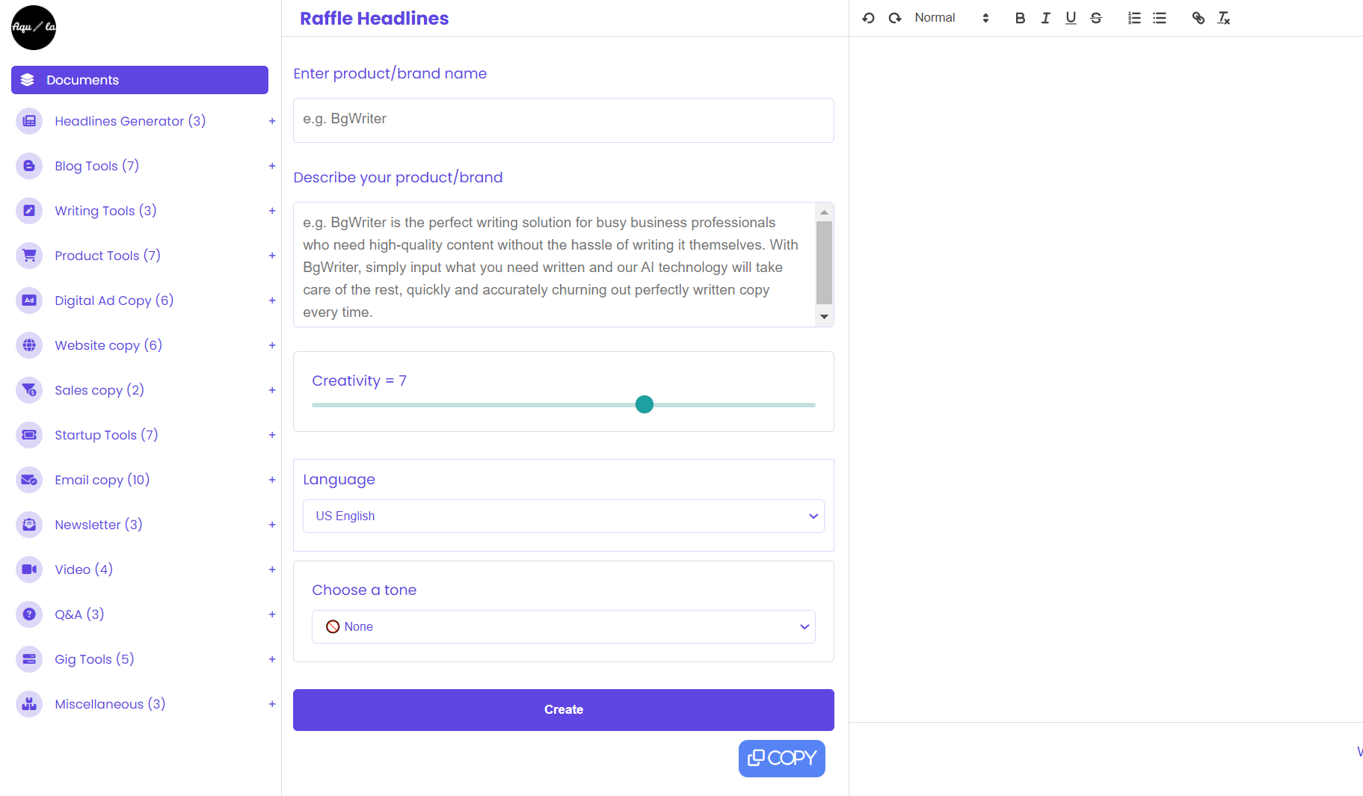This screenshot has width=1363, height=796.
Task: Click the Headlines Generator category icon
Action: point(29,121)
